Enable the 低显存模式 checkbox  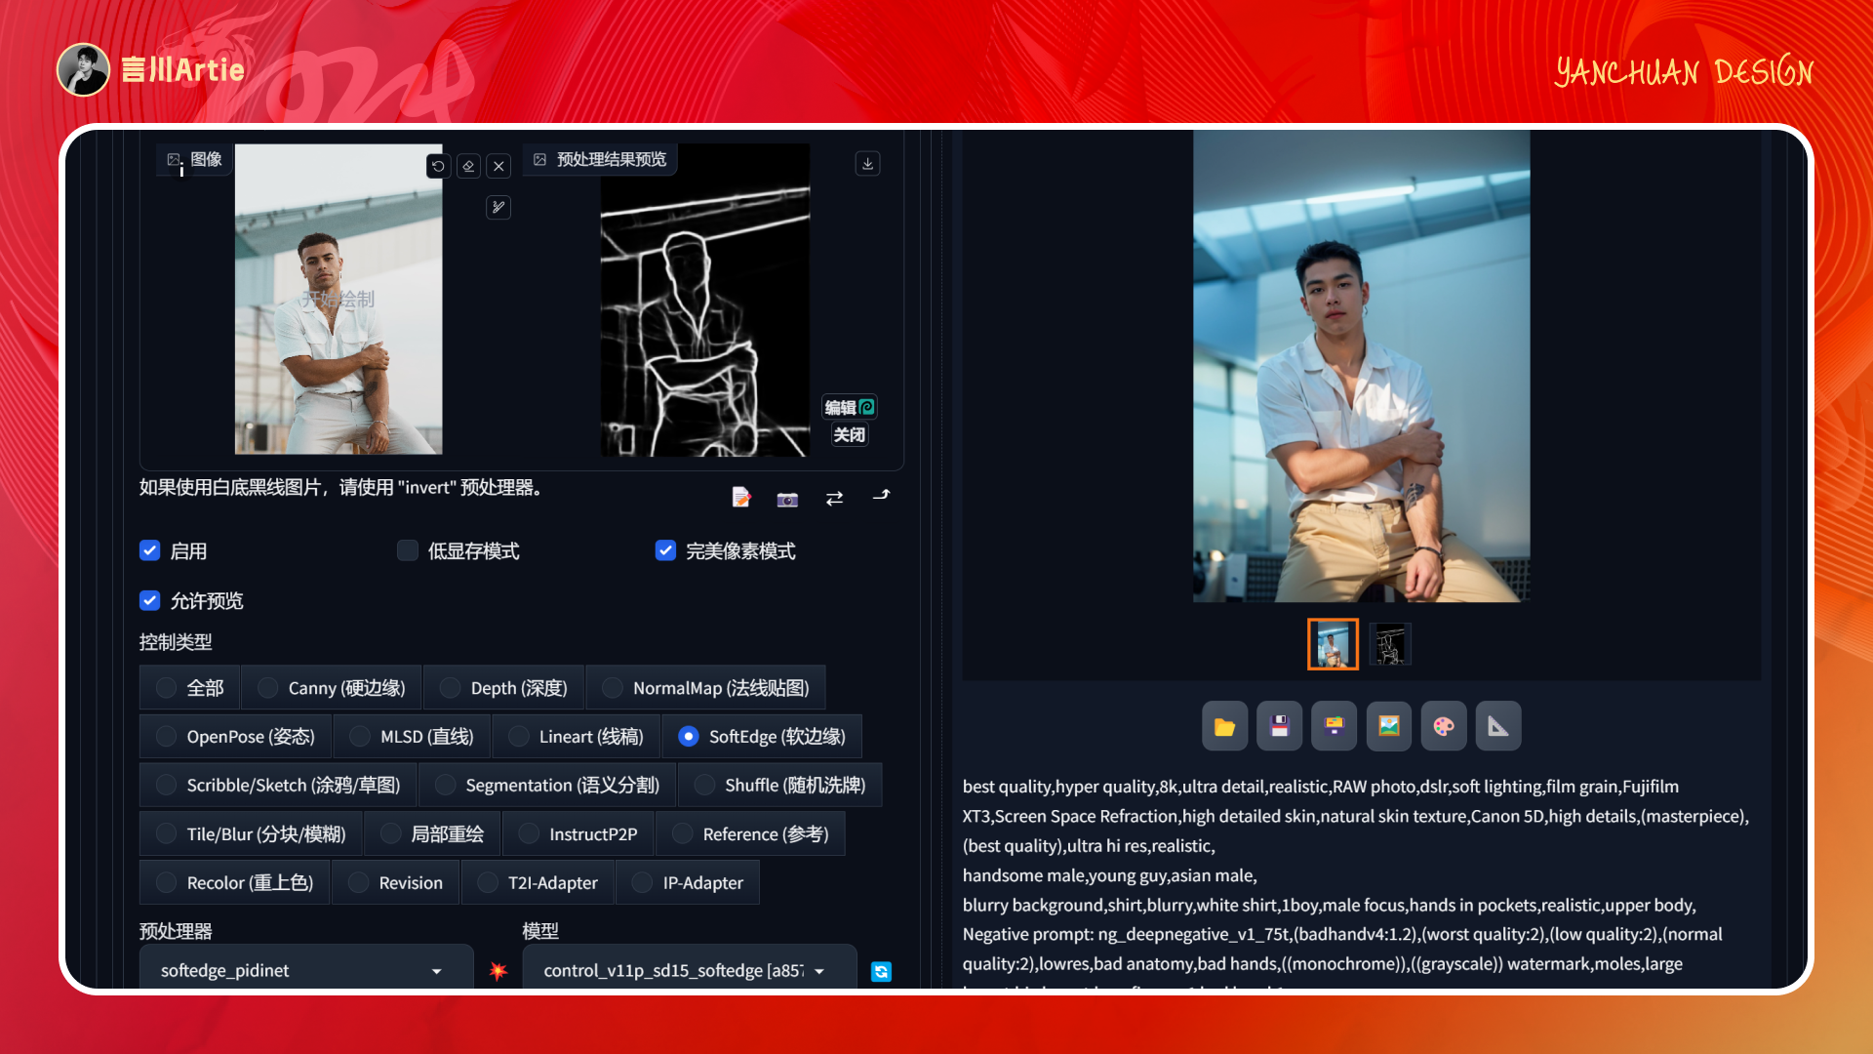click(x=407, y=550)
